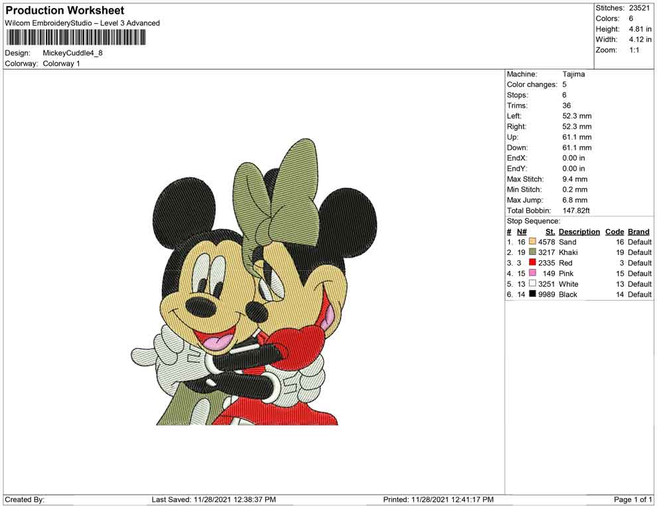
Task: Click the Stitches value '23521'
Action: (639, 8)
